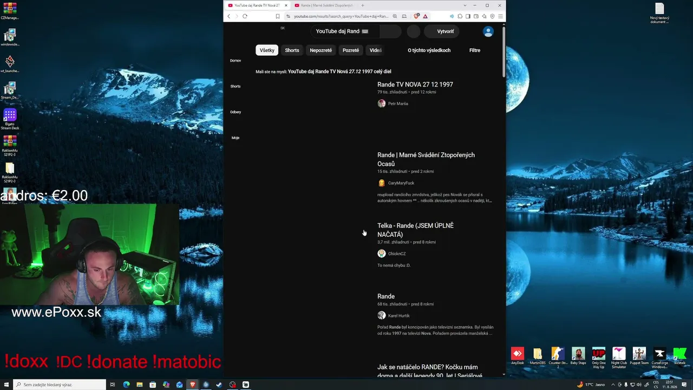Open Microsoft Edge from the taskbar
693x390 pixels.
126,385
